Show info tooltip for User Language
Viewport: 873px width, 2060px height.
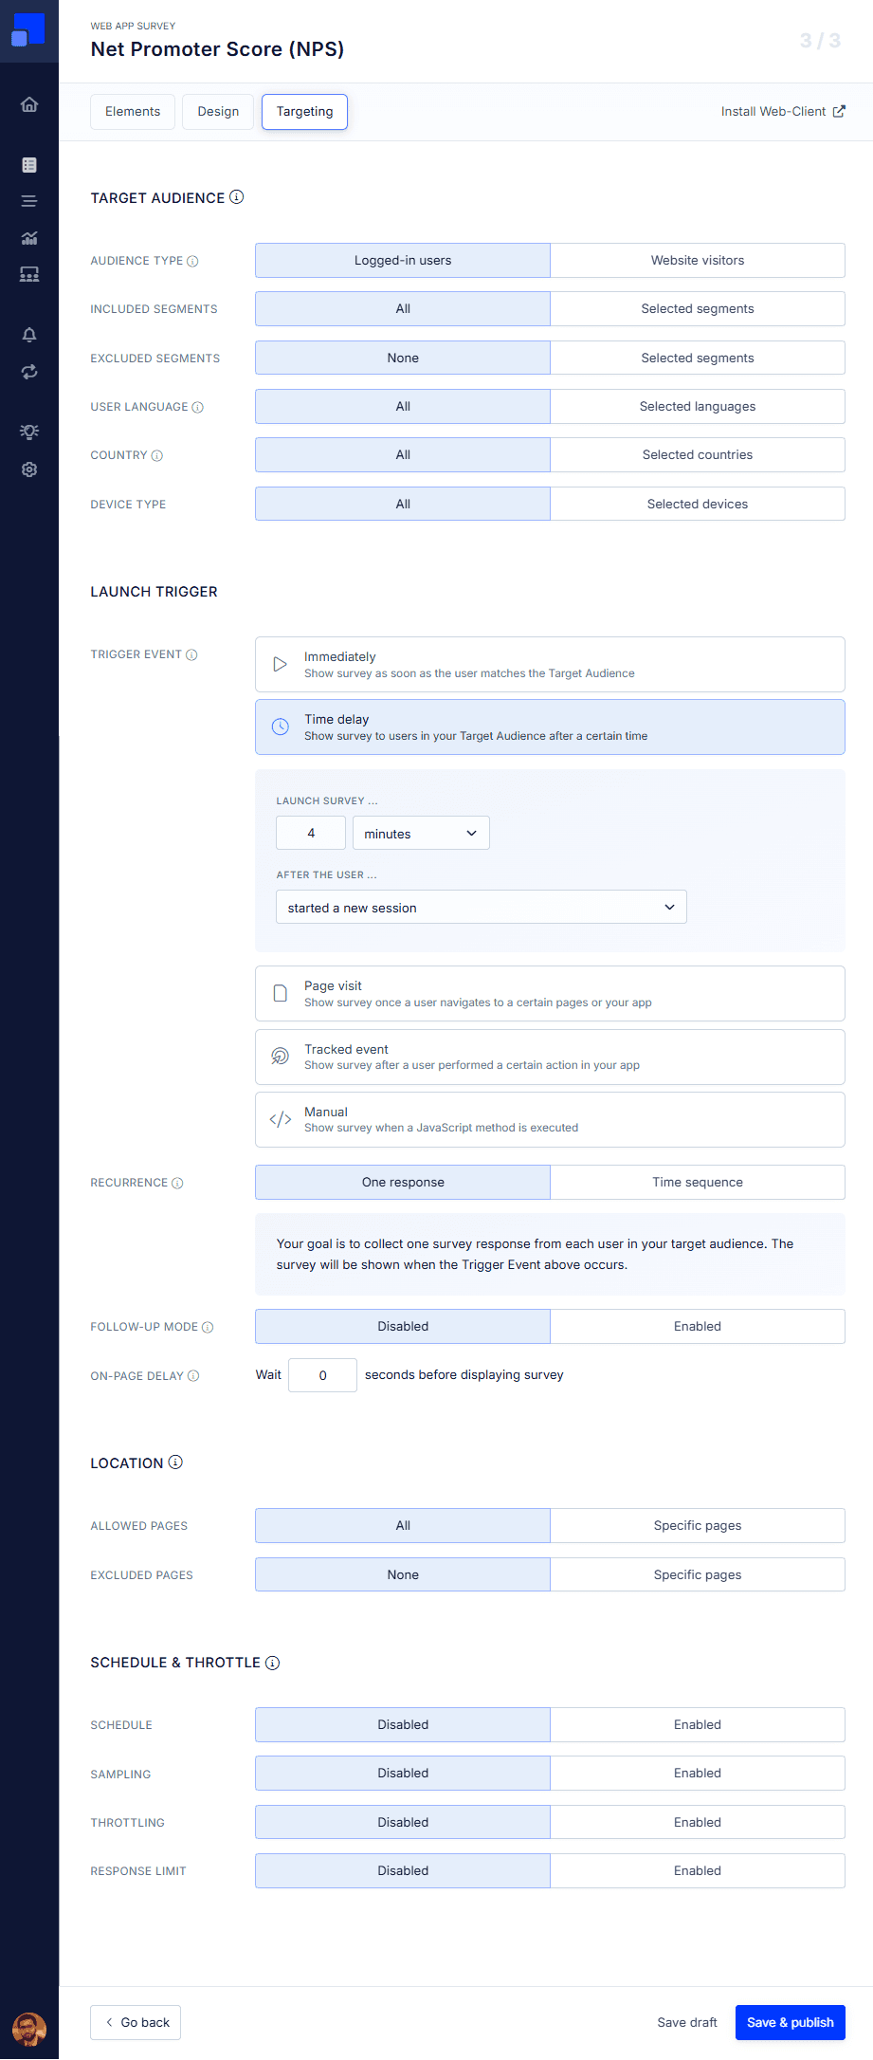[198, 408]
